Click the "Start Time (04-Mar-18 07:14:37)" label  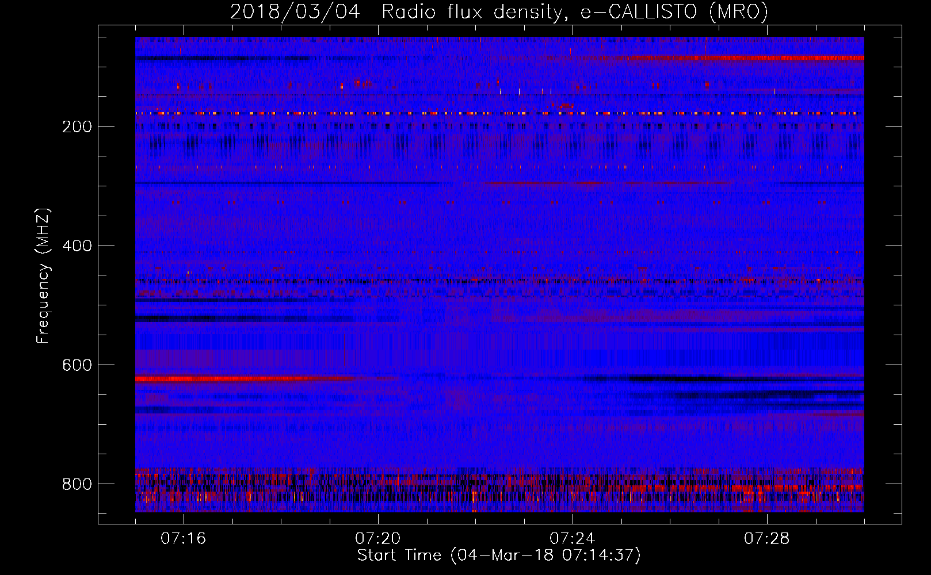[x=499, y=555]
